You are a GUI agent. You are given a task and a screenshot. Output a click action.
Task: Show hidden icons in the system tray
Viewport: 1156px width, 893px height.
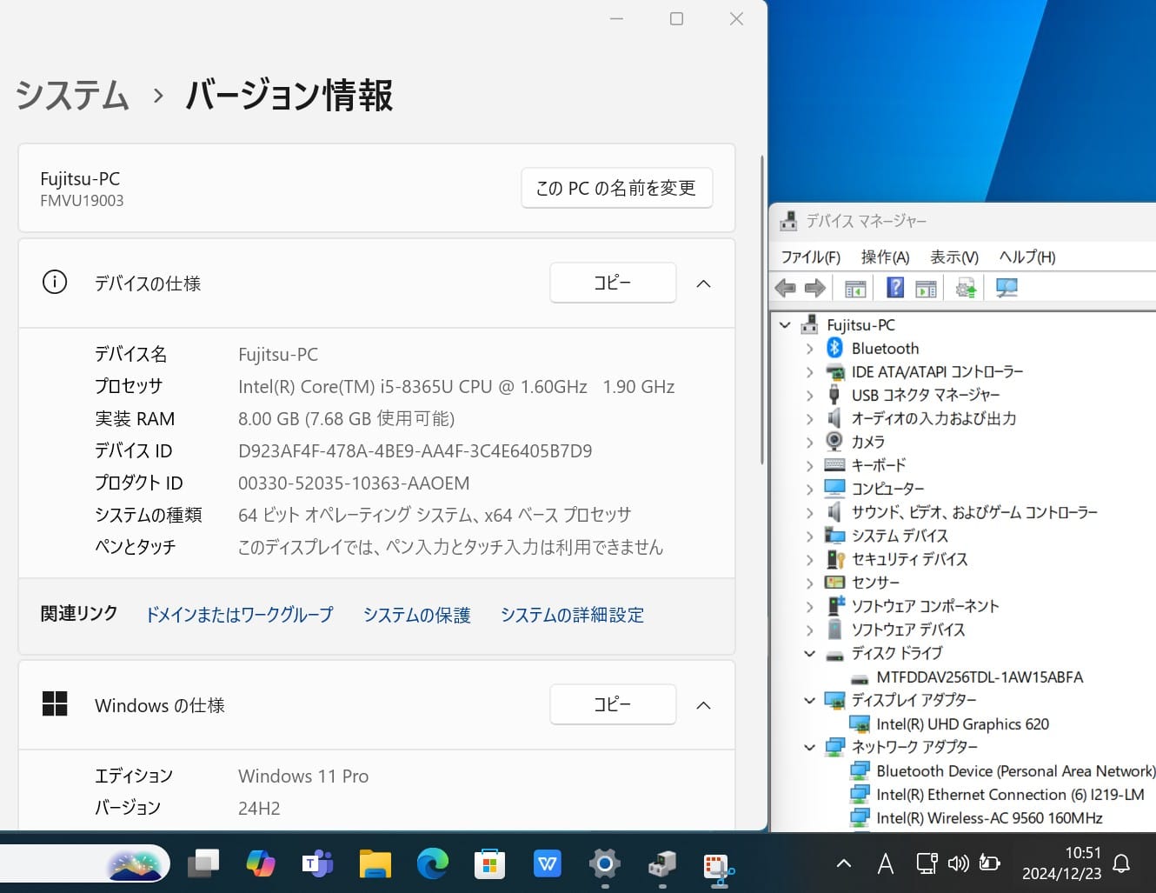tap(843, 863)
